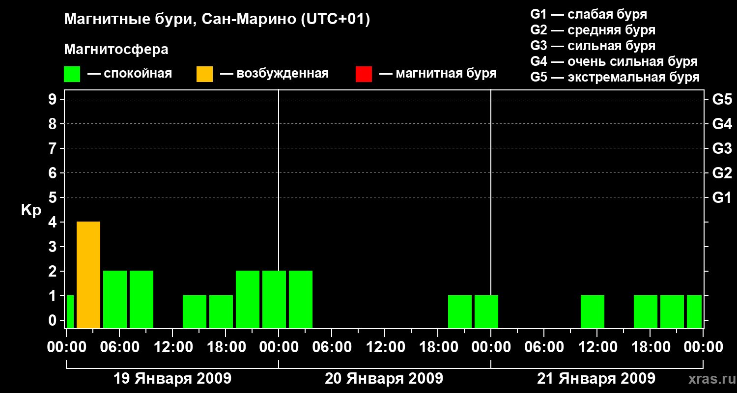Select green Kp 1 bar above 12:00, 21 January
The width and height of the screenshot is (737, 393).
(593, 311)
